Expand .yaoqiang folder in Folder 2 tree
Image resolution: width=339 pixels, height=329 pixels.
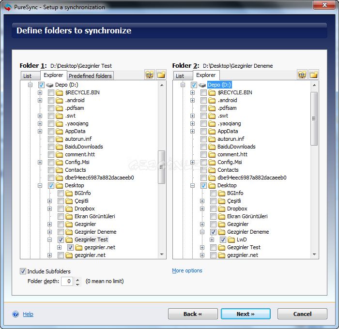[192, 123]
